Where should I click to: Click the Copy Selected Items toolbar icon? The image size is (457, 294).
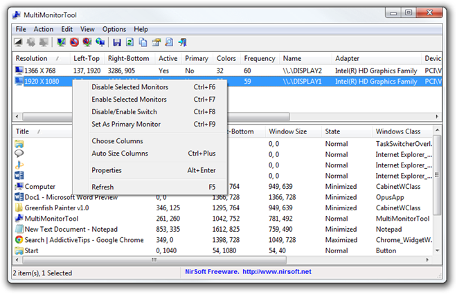143,42
